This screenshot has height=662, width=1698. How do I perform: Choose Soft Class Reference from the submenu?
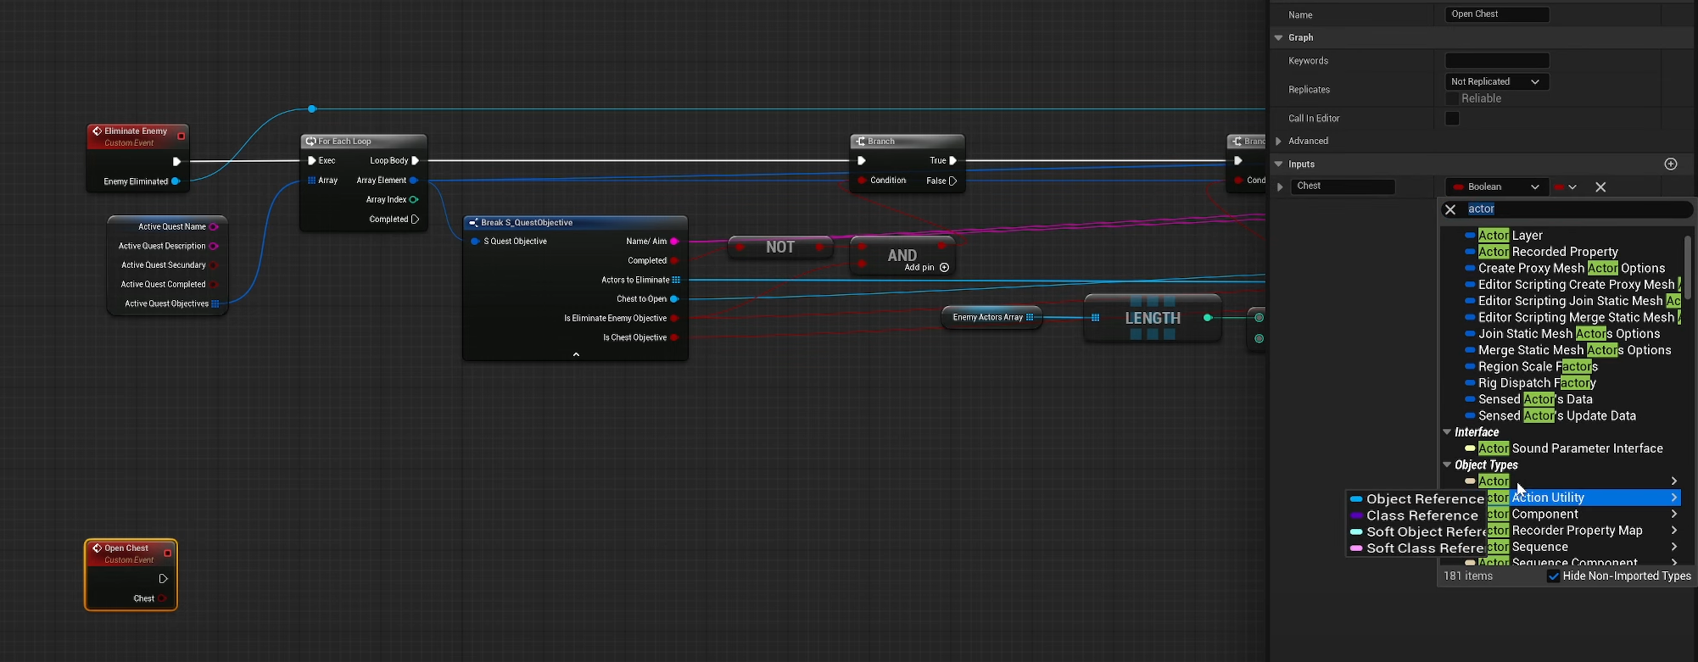point(1417,548)
